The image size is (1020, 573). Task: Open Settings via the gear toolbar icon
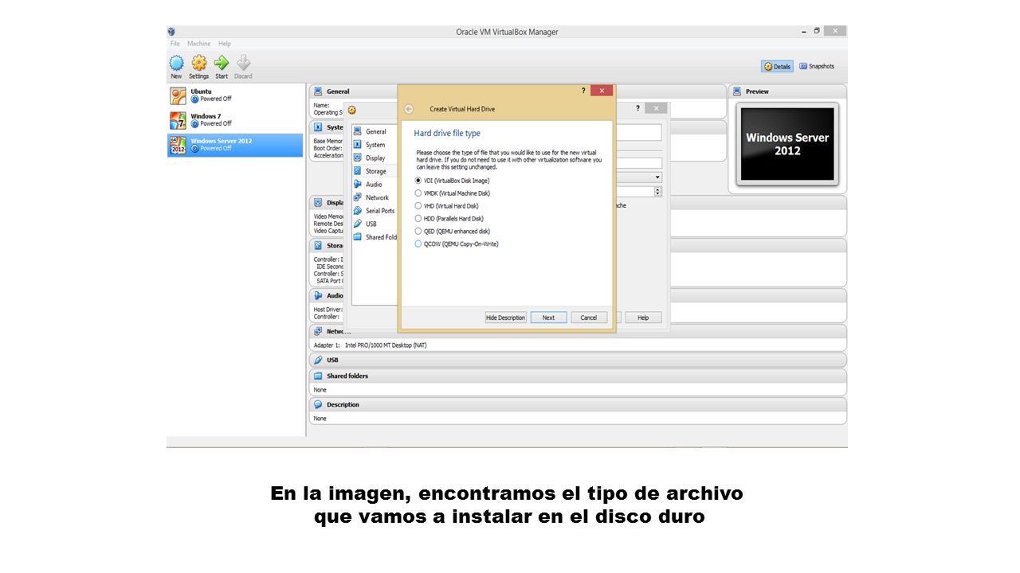199,63
